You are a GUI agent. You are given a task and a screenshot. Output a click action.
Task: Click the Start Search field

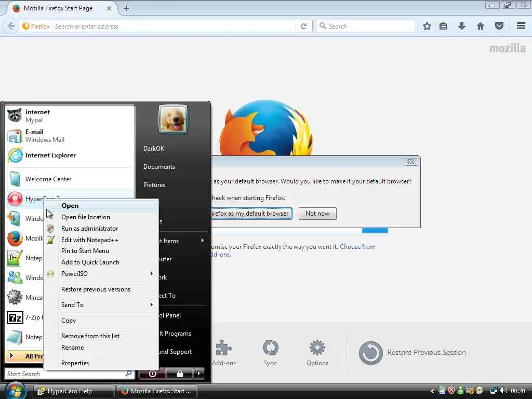(70, 374)
